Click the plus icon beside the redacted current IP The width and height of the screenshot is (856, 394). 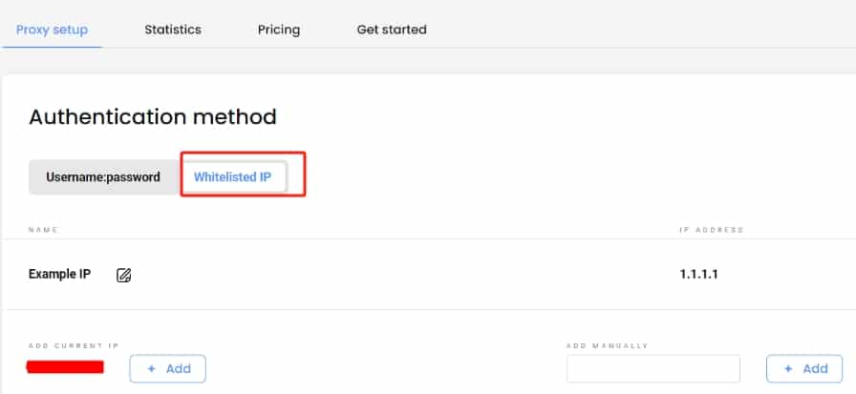tap(152, 369)
